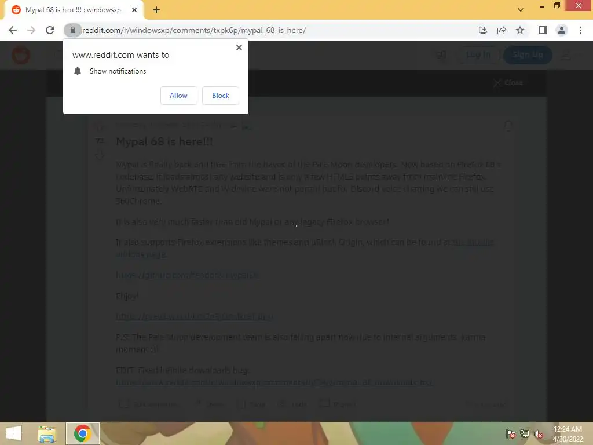Viewport: 593px width, 445px height.
Task: Click the Reddit Sign Up button
Action: pos(528,55)
